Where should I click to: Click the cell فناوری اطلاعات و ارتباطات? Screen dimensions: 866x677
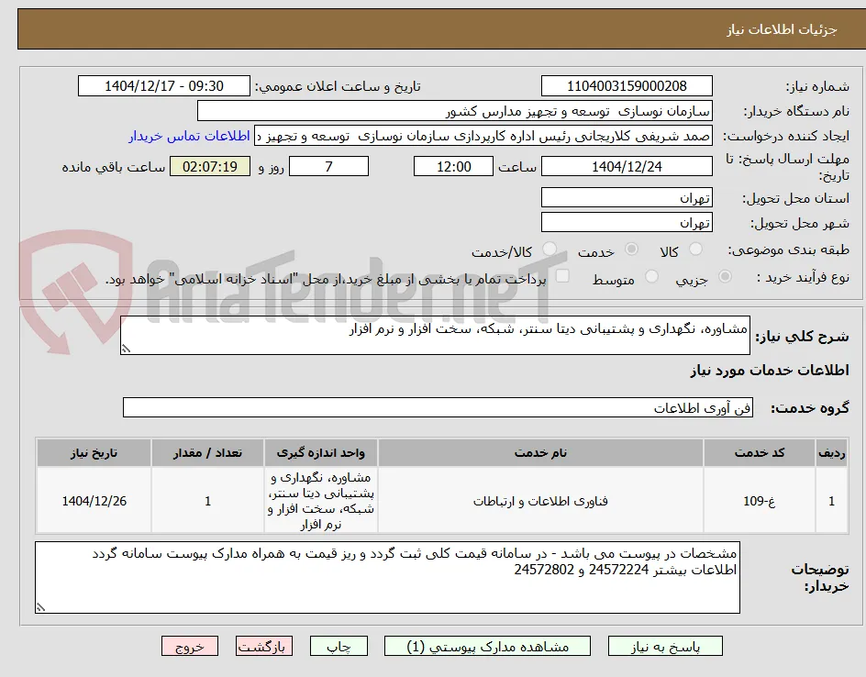click(x=540, y=501)
